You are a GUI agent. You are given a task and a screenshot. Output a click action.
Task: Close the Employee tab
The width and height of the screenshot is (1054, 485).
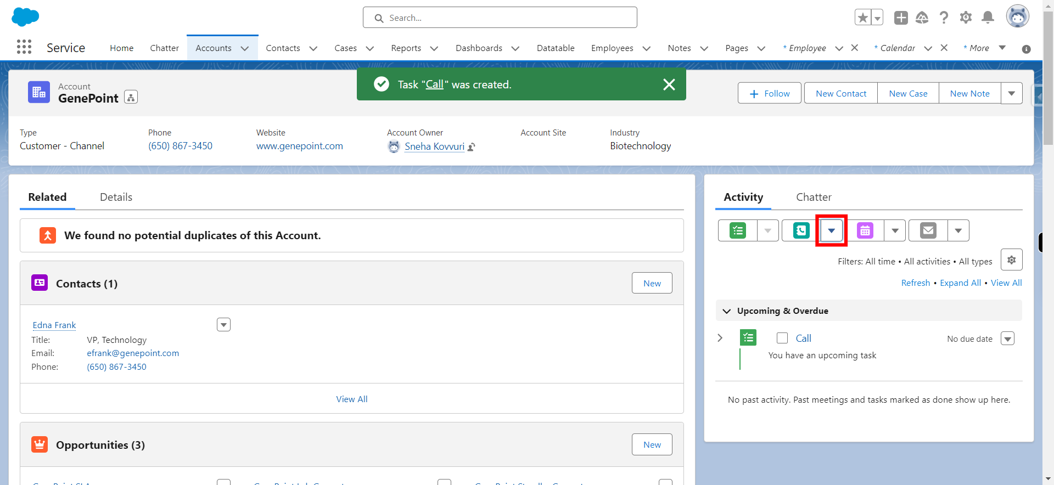point(855,48)
